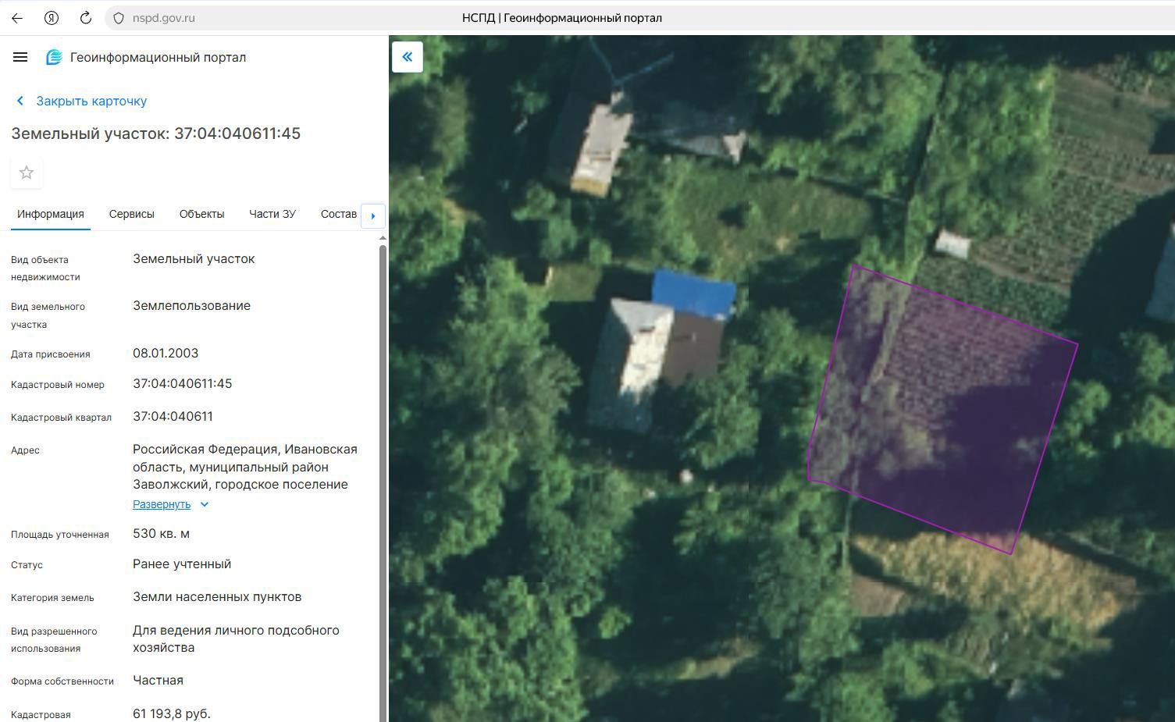Open the Объекты tab
This screenshot has height=722, width=1175.
pyautogui.click(x=201, y=214)
